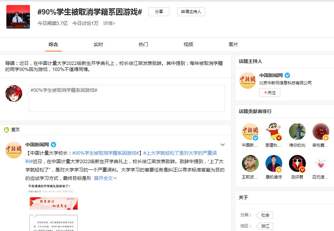The image size is (334, 231).
Task: Click the red avatar beside the compose box
Action: (13, 93)
